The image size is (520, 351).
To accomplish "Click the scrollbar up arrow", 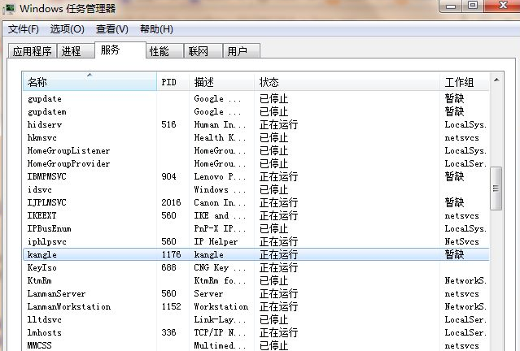I will [496, 80].
